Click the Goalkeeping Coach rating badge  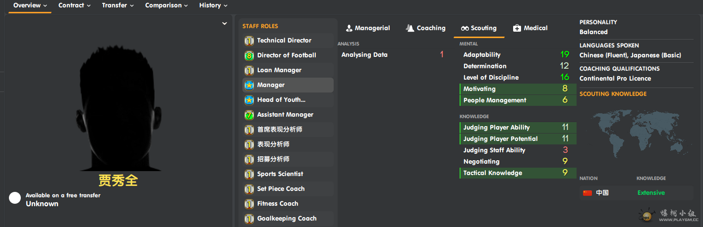[x=249, y=219]
